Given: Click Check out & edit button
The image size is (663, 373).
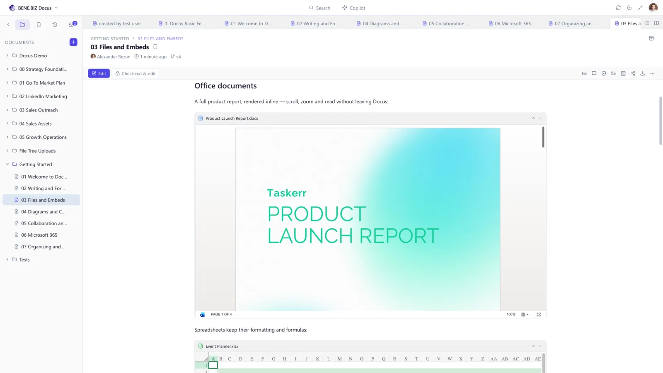Looking at the screenshot, I should pos(136,73).
